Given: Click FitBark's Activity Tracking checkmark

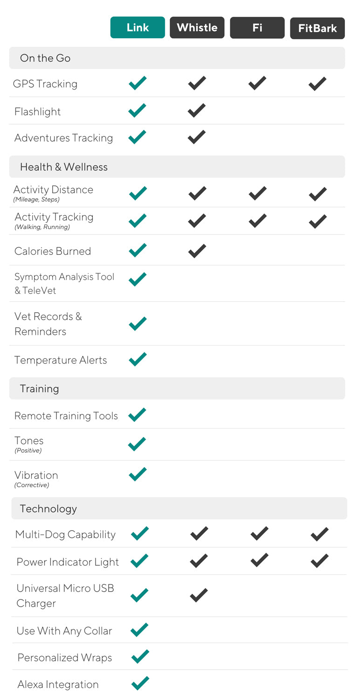Looking at the screenshot, I should point(317,221).
